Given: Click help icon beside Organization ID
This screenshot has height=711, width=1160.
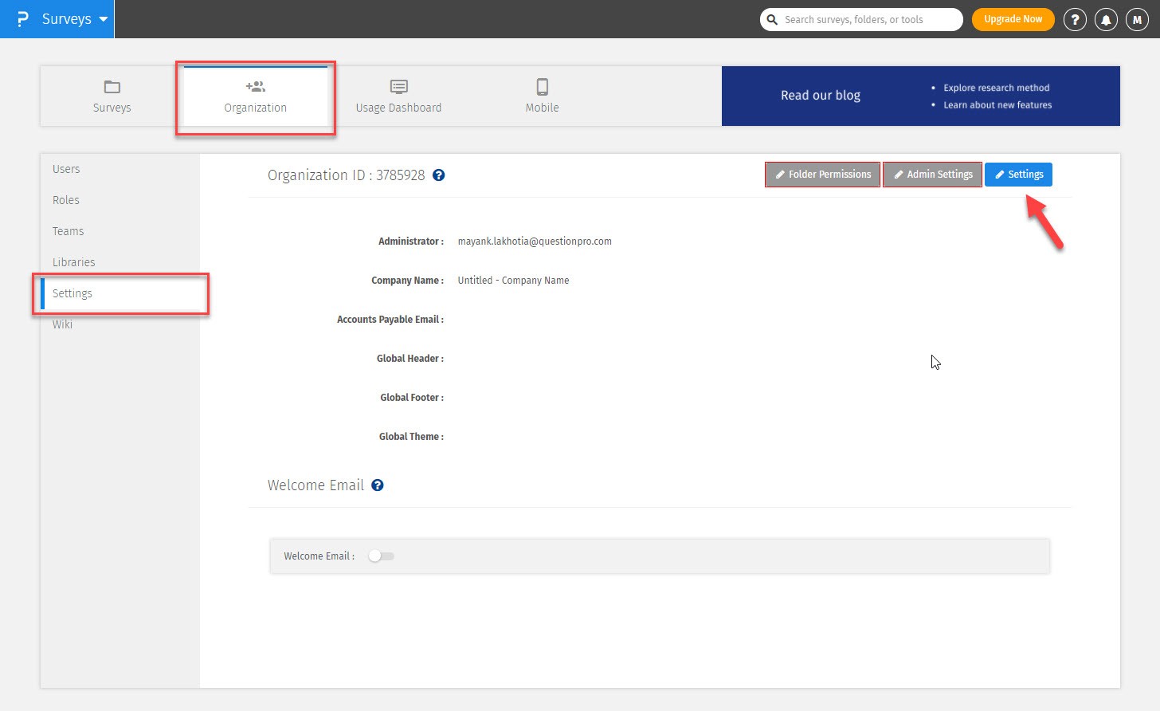Looking at the screenshot, I should click(438, 175).
